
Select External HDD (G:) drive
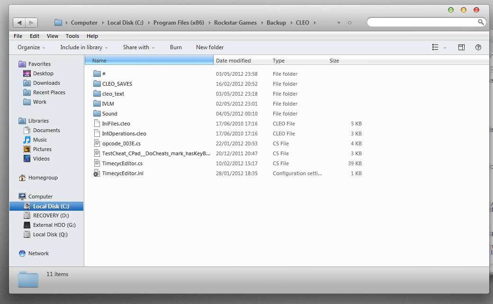(x=54, y=225)
